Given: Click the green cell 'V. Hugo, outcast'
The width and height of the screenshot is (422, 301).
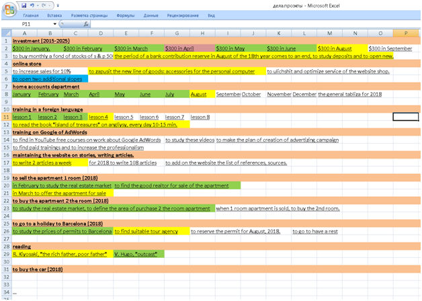Looking at the screenshot, I should (139, 254).
